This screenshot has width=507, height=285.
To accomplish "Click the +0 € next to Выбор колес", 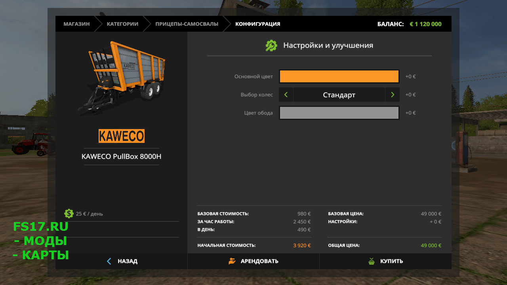I will (x=410, y=95).
